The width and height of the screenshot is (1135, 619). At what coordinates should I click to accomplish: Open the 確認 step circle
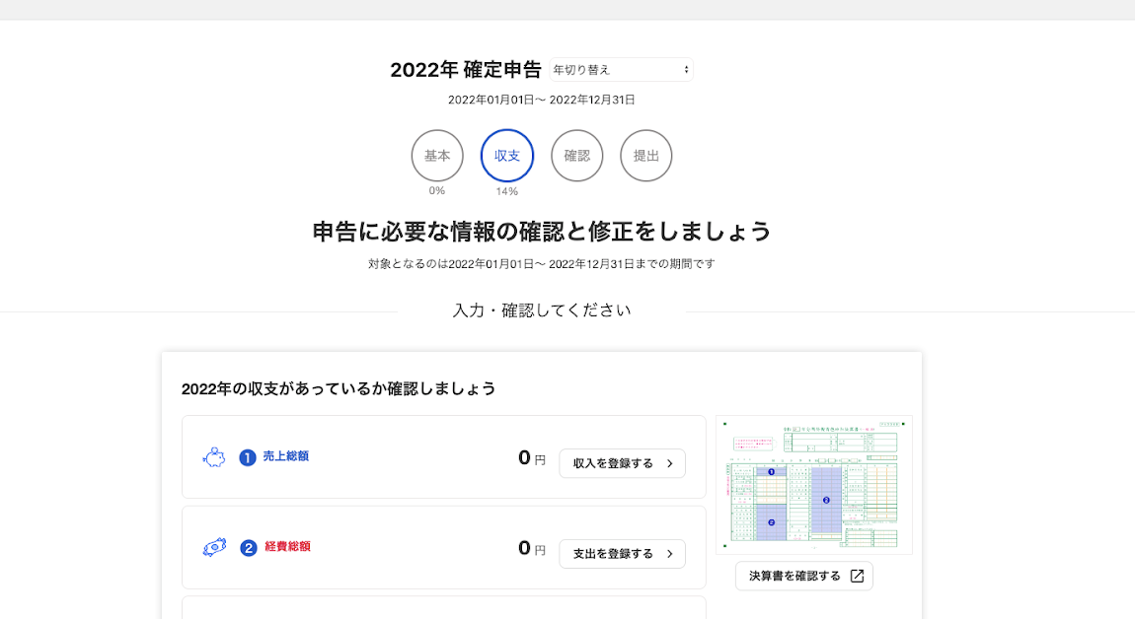pyautogui.click(x=577, y=156)
